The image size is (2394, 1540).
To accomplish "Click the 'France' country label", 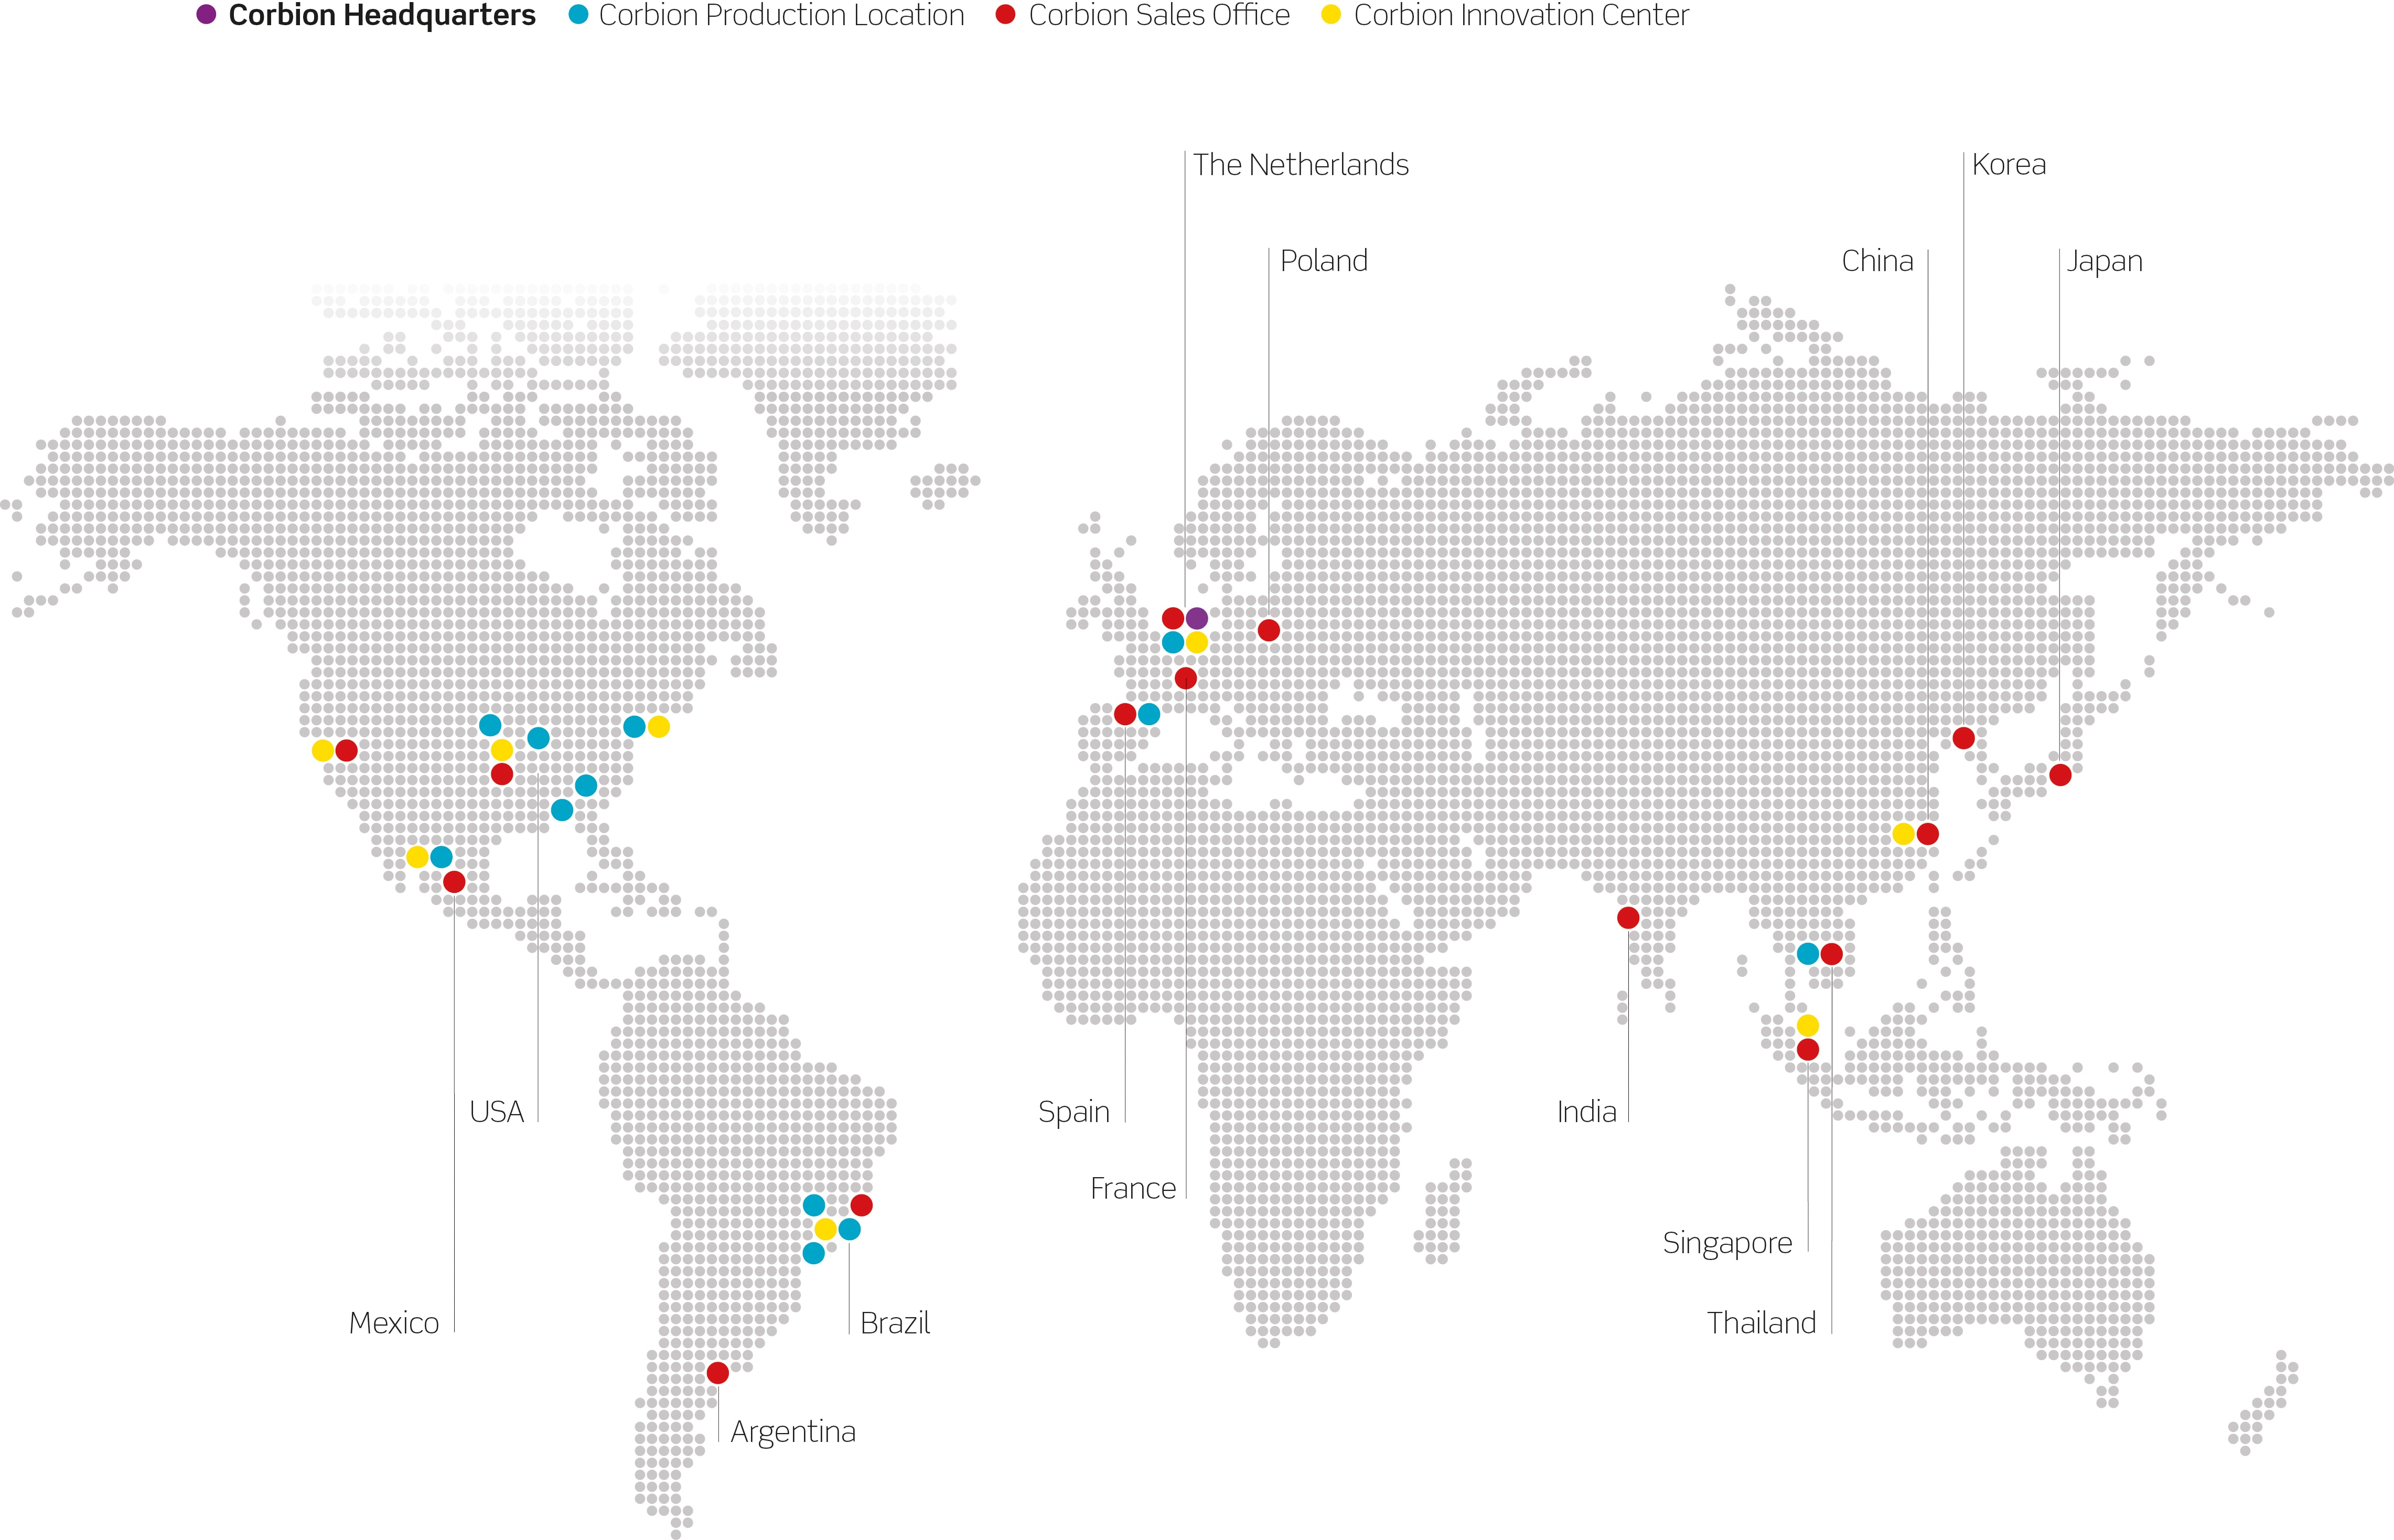I will pos(1133,1189).
